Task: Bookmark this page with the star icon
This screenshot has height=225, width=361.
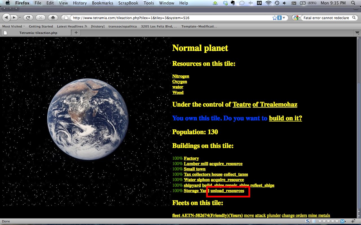Action: (x=274, y=18)
